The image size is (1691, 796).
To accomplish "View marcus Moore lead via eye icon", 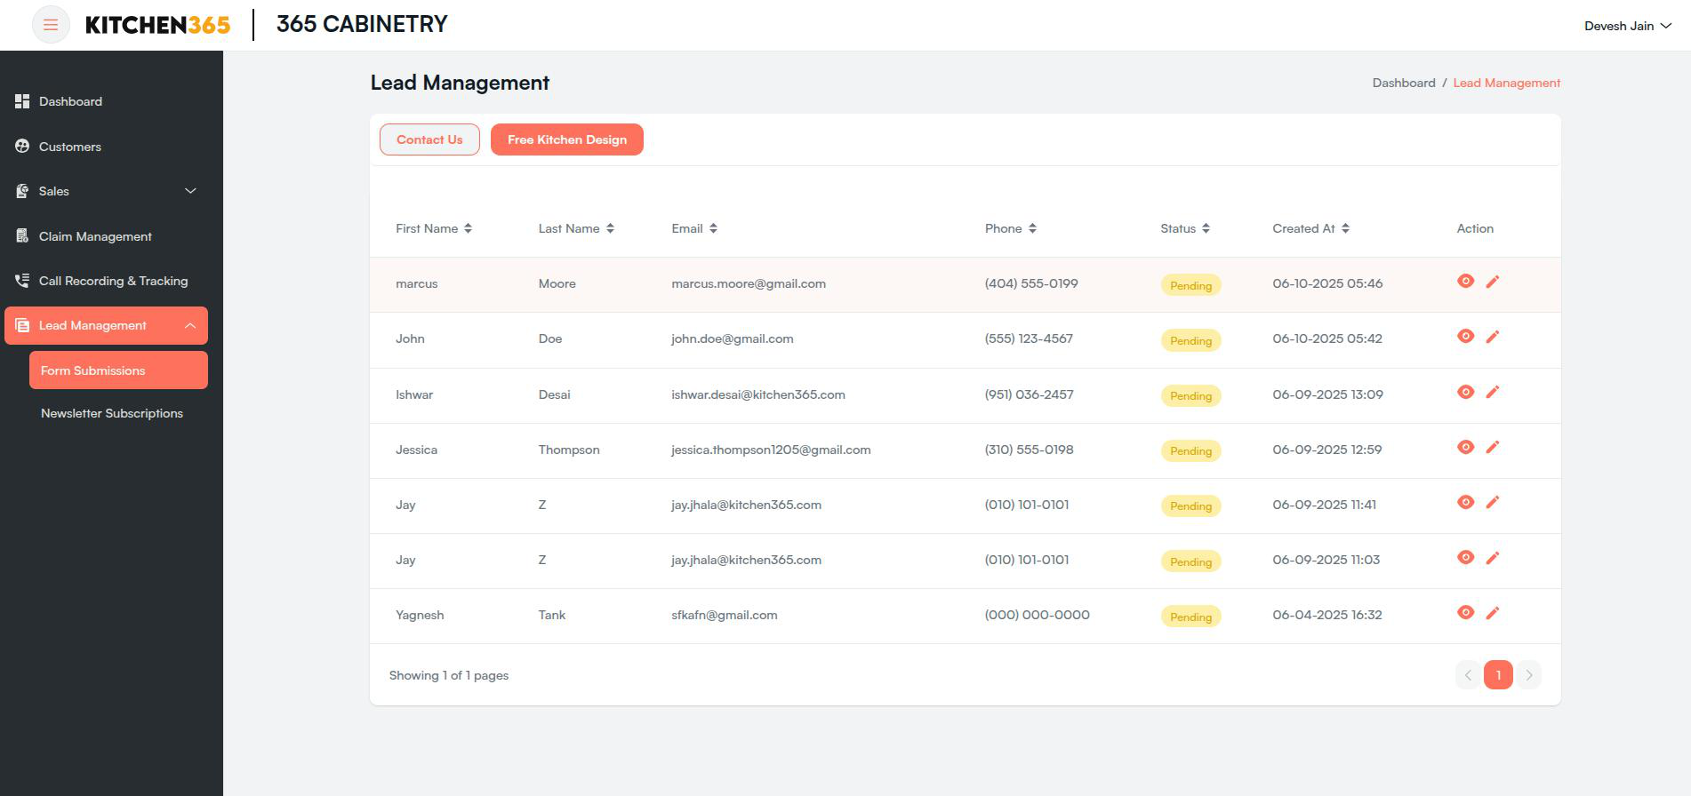I will pyautogui.click(x=1466, y=281).
